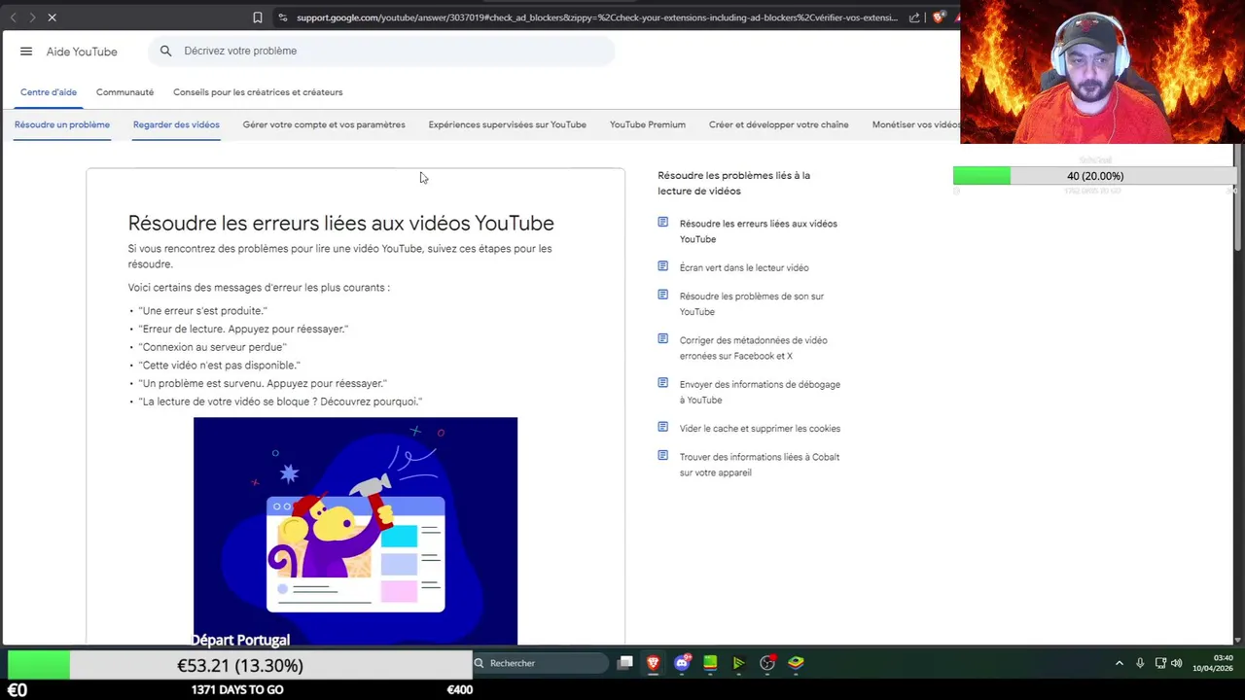Open Discord from the taskbar
The height and width of the screenshot is (700, 1245).
[683, 663]
